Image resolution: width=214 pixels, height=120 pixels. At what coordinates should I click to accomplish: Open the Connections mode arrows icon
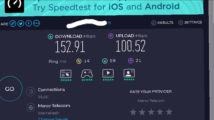coord(31,92)
